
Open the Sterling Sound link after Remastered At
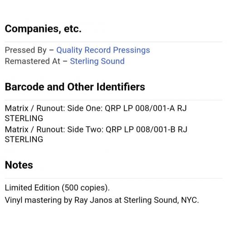97,61
